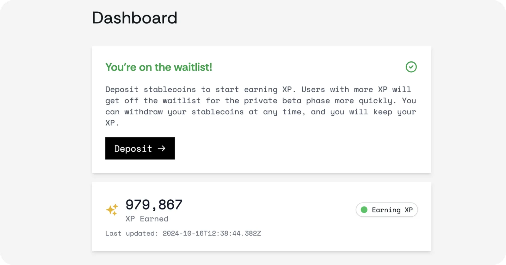Click the Deposit button

[x=140, y=148]
